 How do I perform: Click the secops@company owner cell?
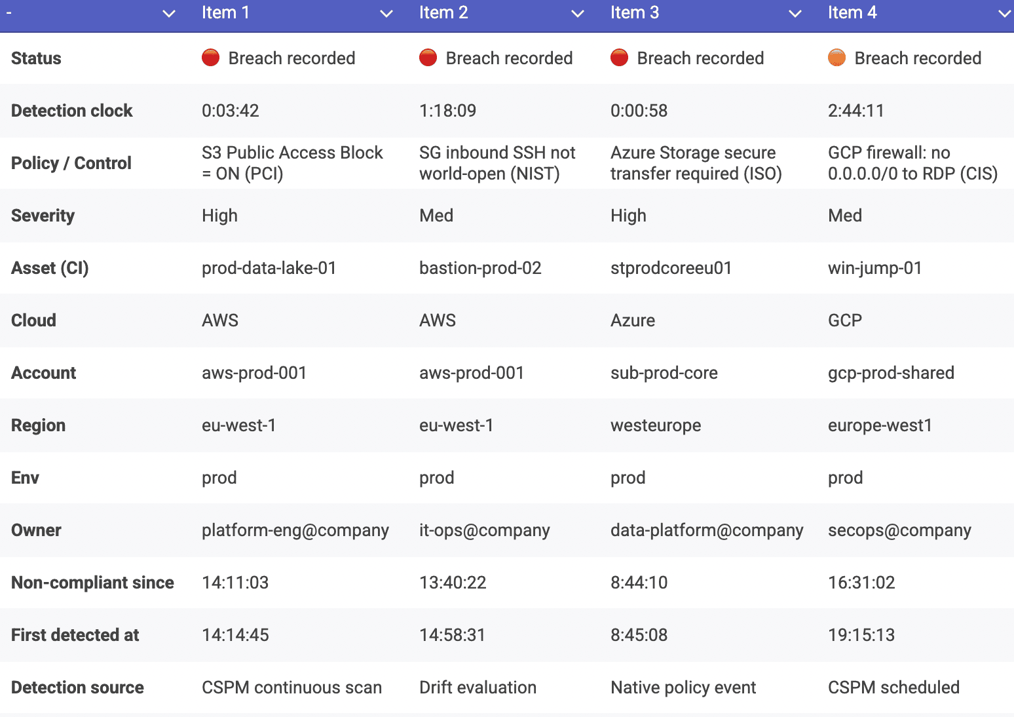coord(899,530)
